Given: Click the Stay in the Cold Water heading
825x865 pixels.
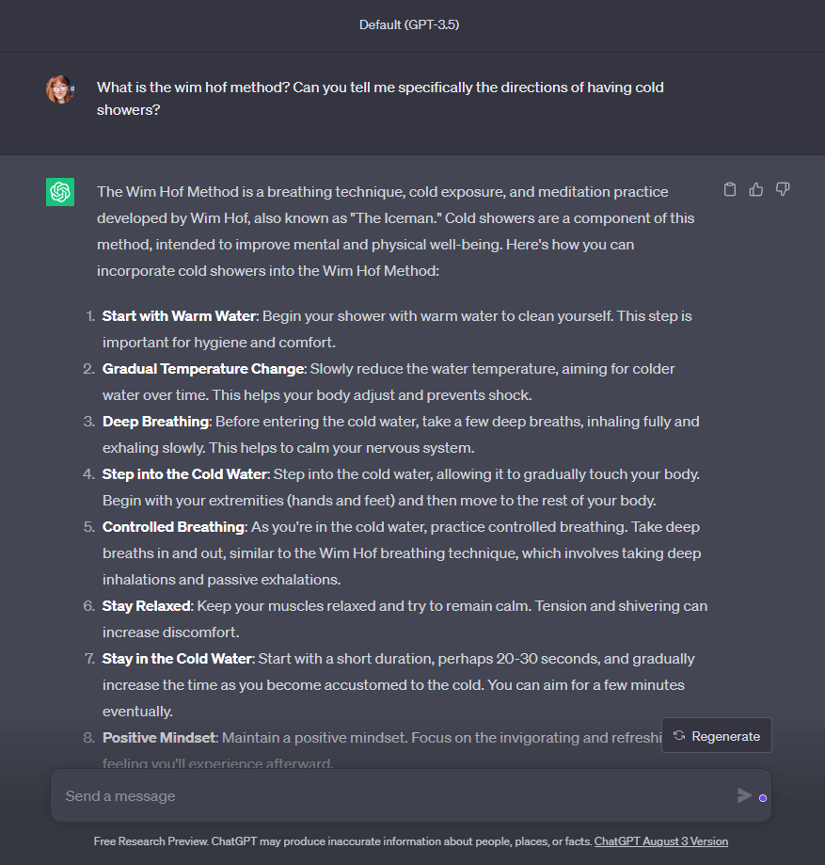Looking at the screenshot, I should pos(178,659).
